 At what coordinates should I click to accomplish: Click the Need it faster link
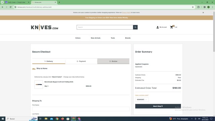click(x=57, y=77)
